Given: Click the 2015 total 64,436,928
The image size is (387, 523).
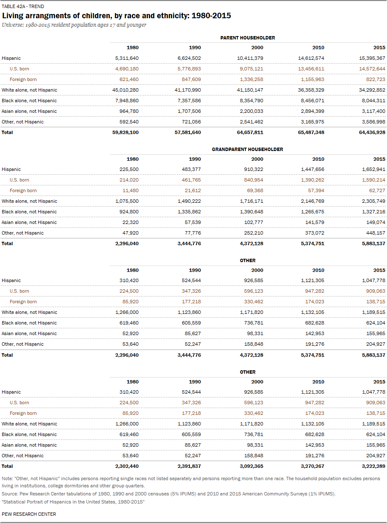Looking at the screenshot, I should (370, 132).
